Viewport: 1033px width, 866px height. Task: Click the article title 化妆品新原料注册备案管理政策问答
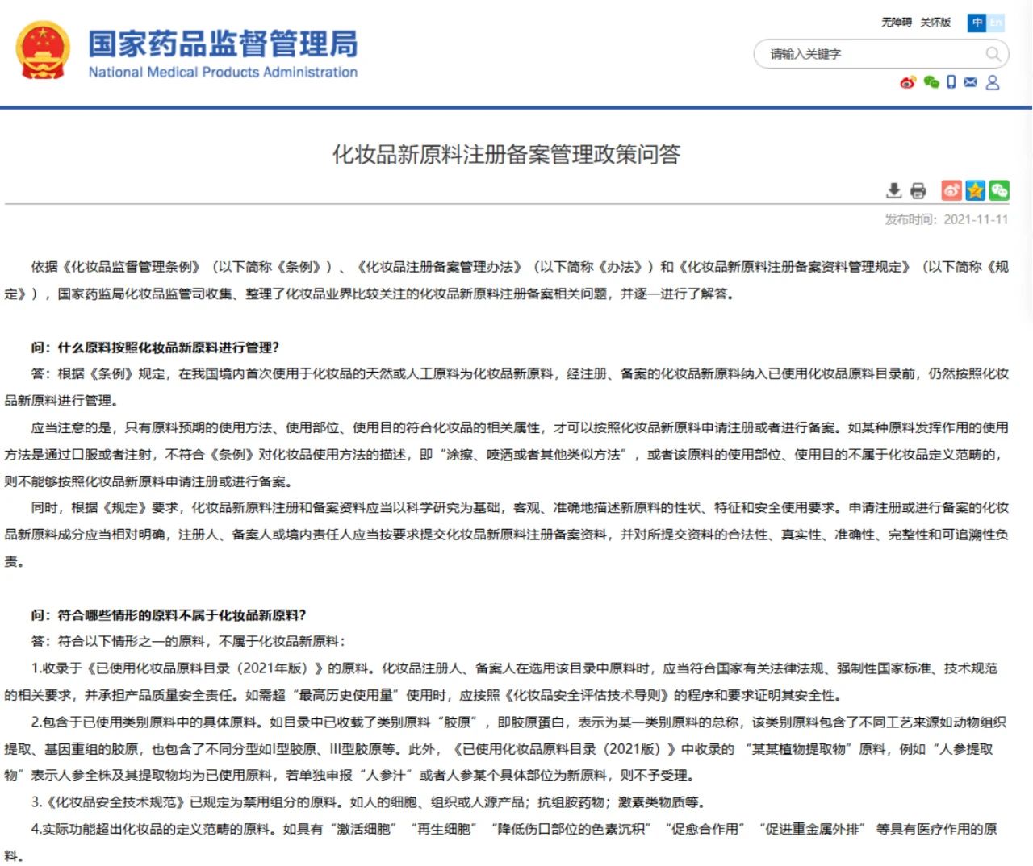pos(506,154)
